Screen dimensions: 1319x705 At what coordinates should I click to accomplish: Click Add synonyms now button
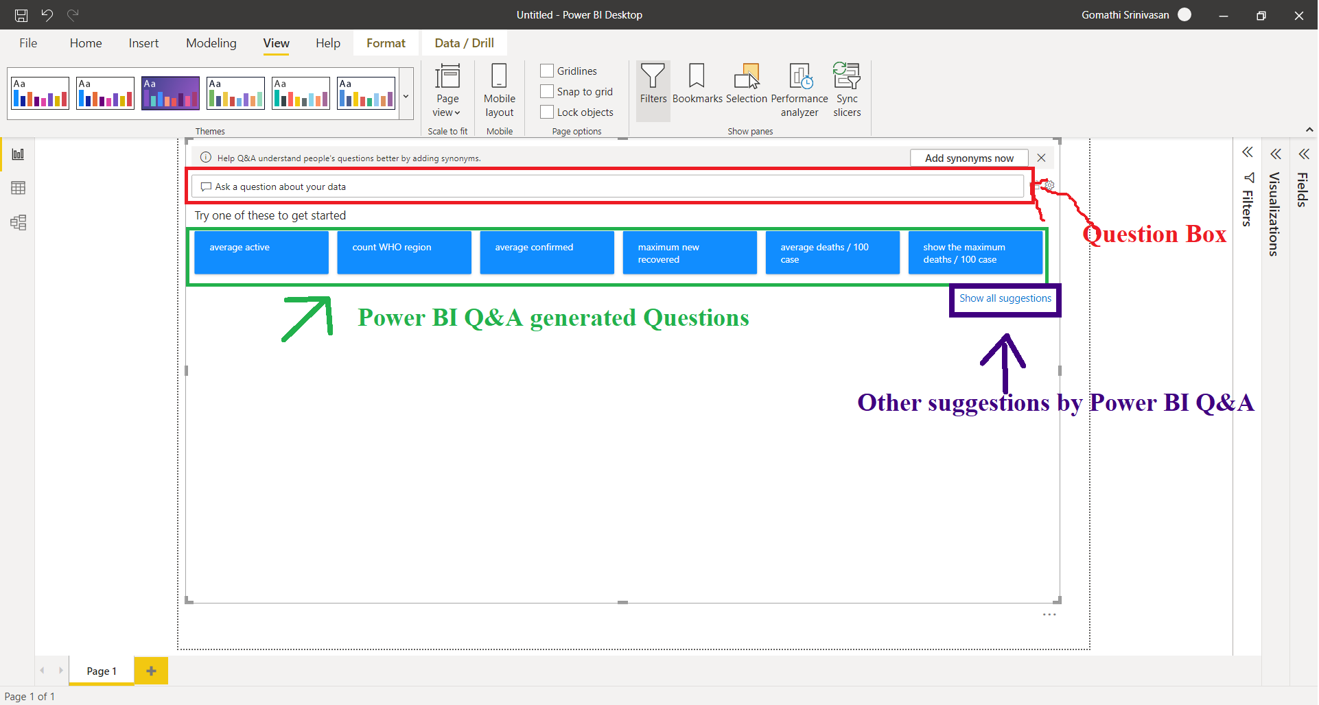(x=969, y=158)
